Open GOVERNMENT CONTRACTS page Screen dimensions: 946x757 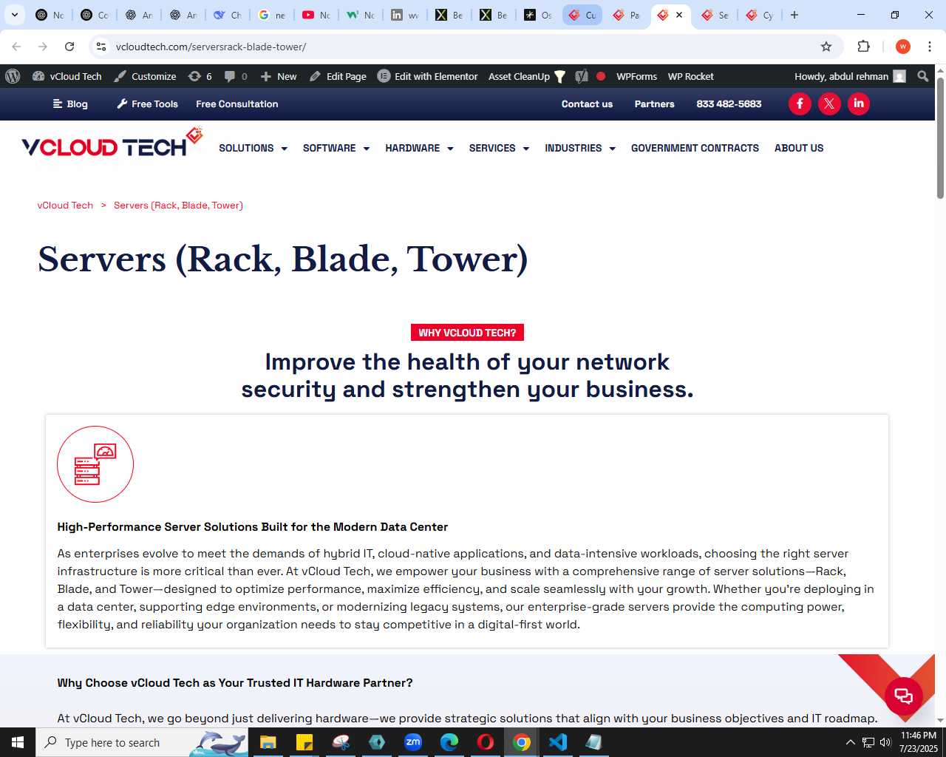click(695, 148)
